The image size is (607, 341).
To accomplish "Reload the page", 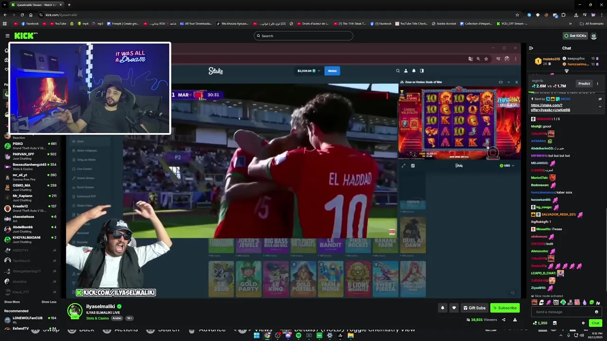I will [x=22, y=15].
